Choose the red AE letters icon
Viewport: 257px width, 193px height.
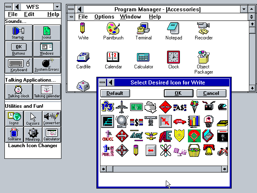(165, 136)
